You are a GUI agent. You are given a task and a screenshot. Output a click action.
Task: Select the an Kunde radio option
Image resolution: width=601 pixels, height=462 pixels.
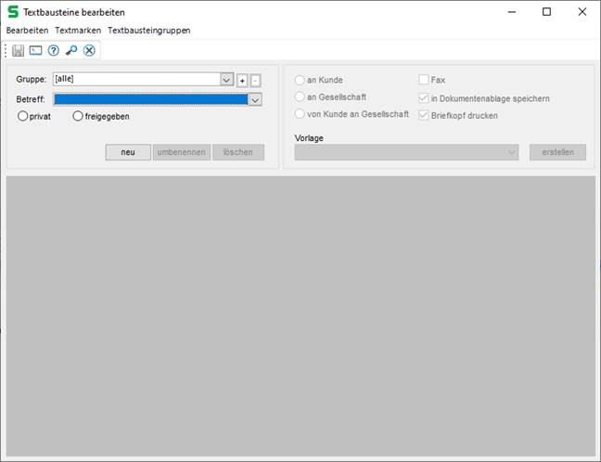click(300, 81)
